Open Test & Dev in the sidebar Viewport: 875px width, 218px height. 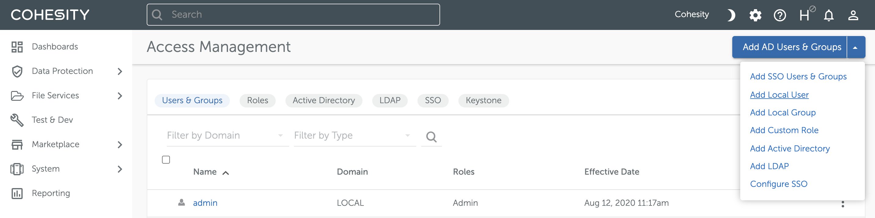point(52,120)
